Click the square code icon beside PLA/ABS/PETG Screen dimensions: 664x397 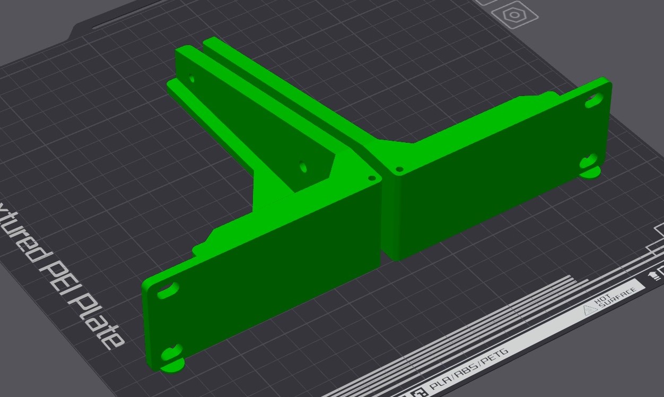click(420, 393)
